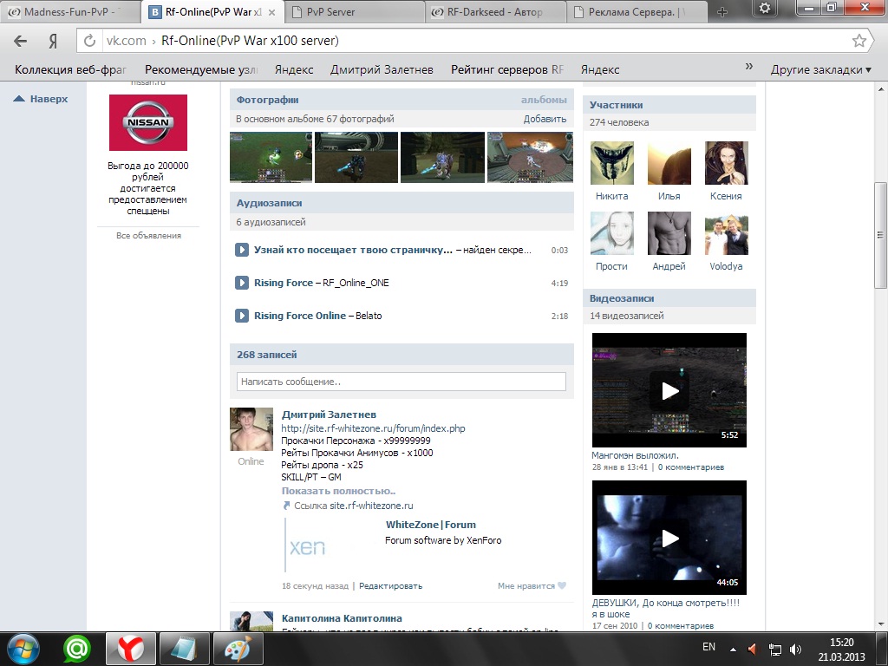Click the network tray icon
Screen dimensions: 888x666
coord(774,650)
